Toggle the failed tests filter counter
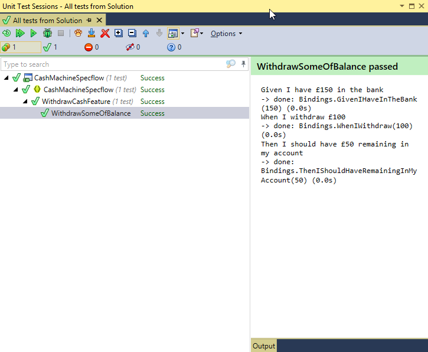 point(92,47)
